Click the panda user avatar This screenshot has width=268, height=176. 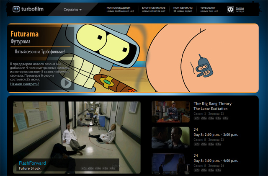(230, 9)
